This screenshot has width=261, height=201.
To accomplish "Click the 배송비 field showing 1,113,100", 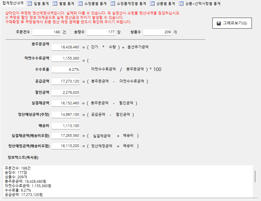I will [x=65, y=126].
